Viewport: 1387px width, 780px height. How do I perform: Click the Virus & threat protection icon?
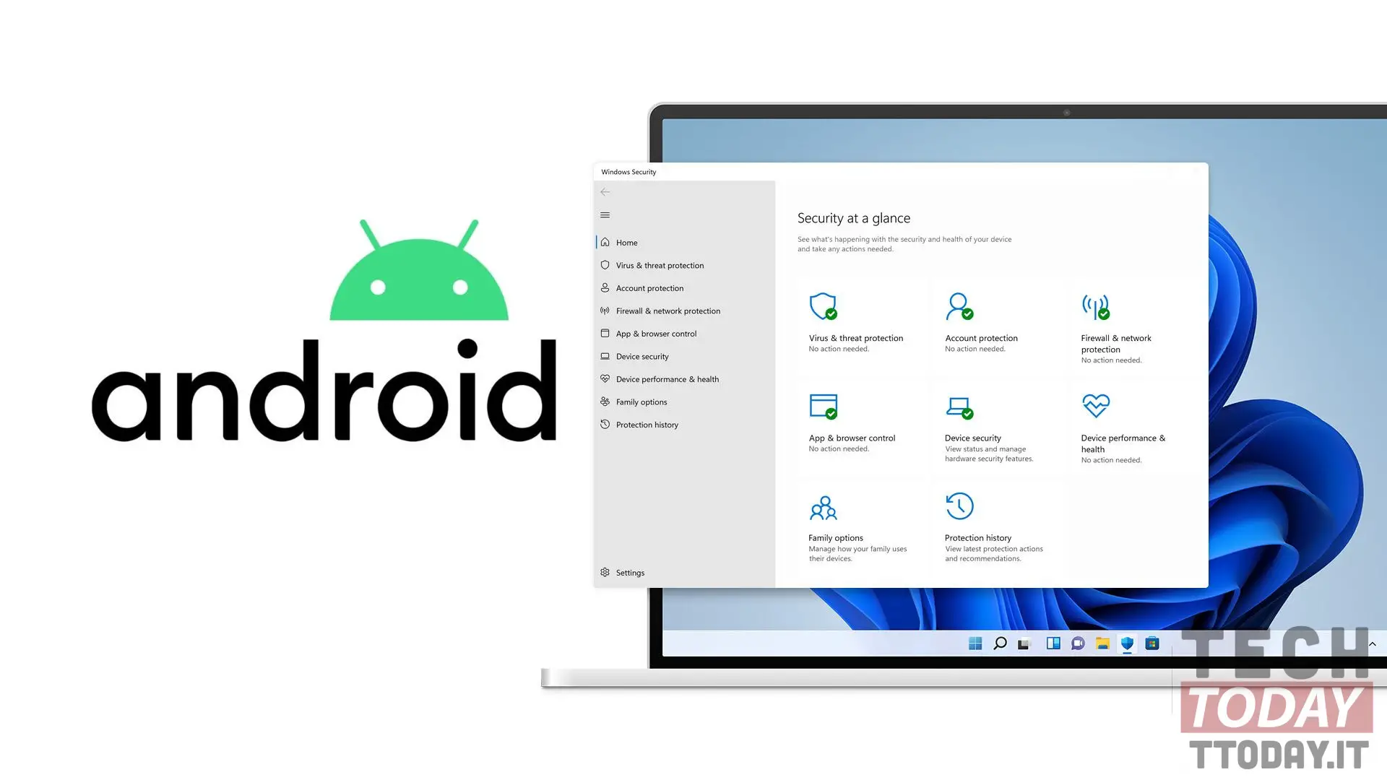pyautogui.click(x=823, y=305)
